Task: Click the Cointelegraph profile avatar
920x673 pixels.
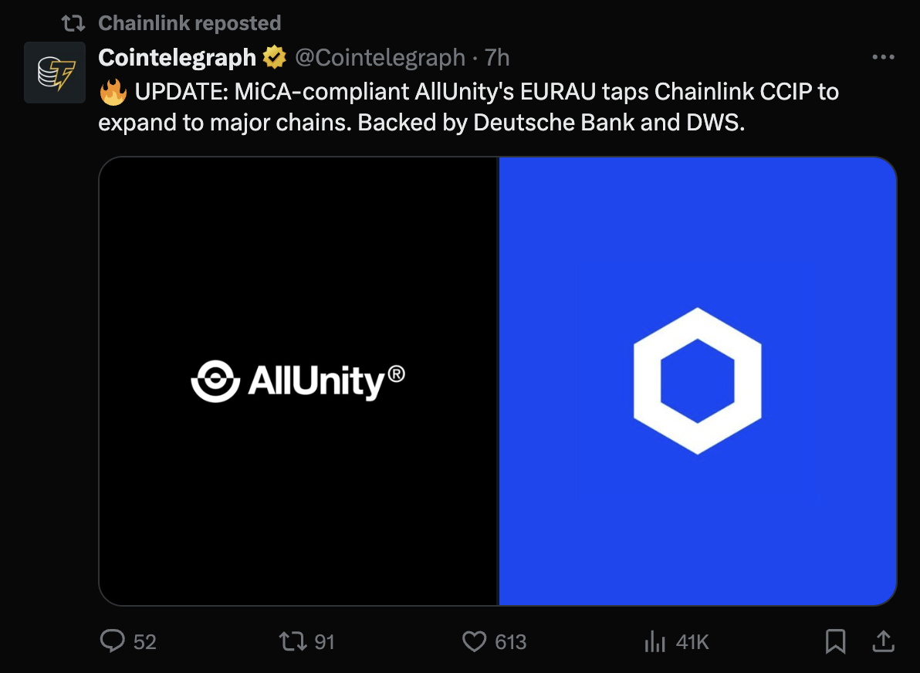Action: click(54, 73)
